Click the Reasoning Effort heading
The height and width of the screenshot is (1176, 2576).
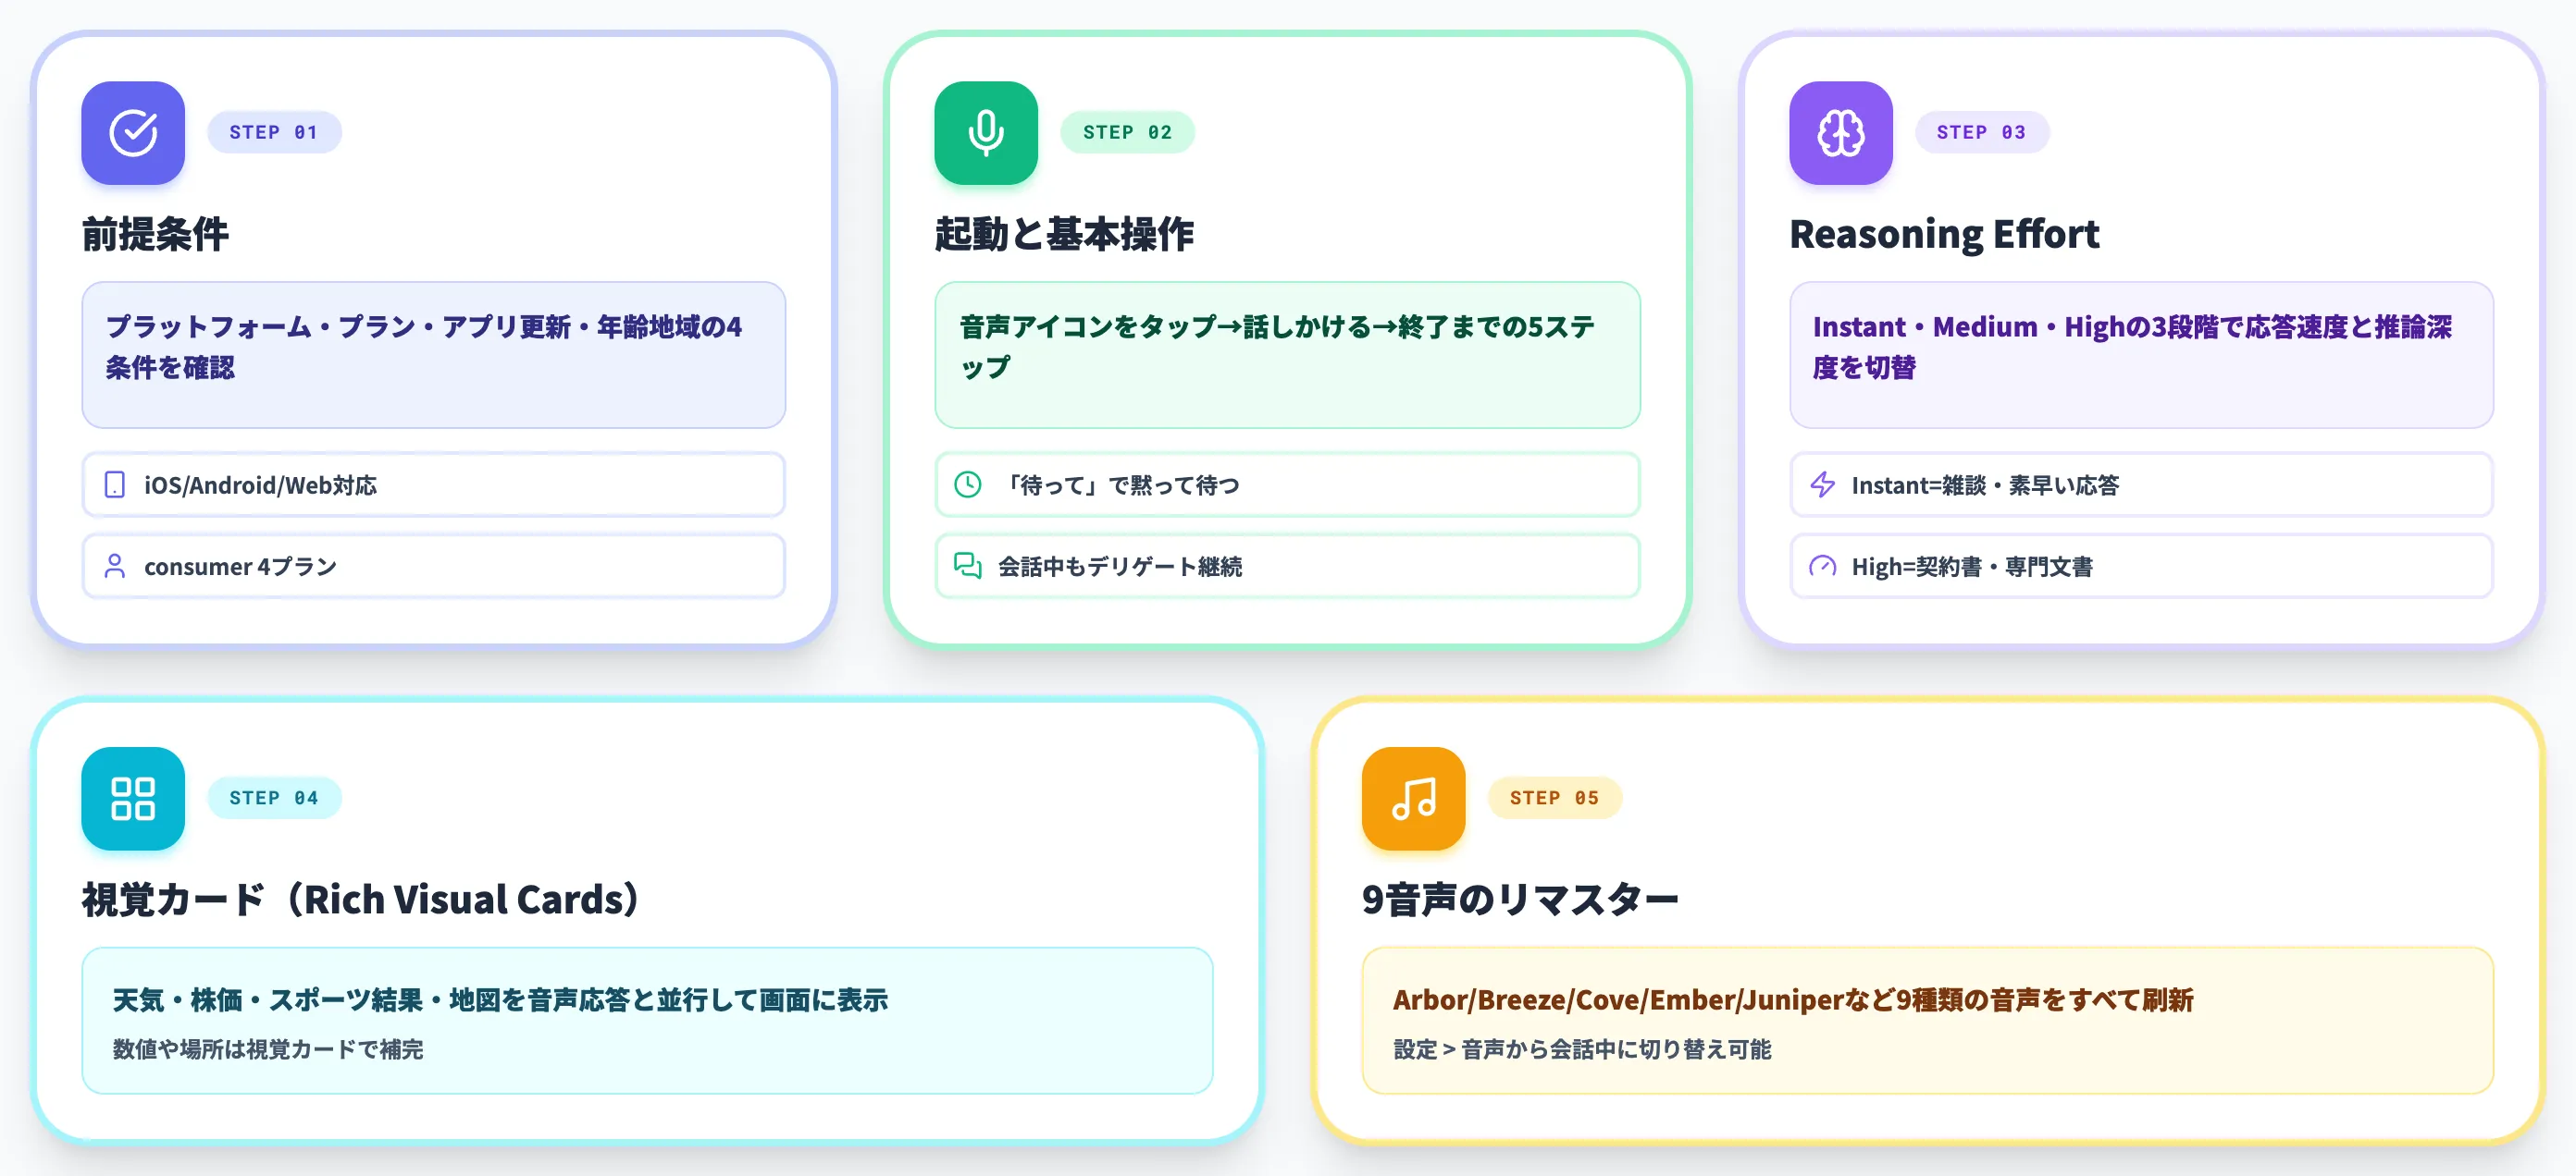click(x=1944, y=235)
